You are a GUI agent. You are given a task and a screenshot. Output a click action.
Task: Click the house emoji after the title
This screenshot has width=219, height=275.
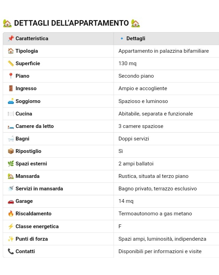tap(135, 23)
